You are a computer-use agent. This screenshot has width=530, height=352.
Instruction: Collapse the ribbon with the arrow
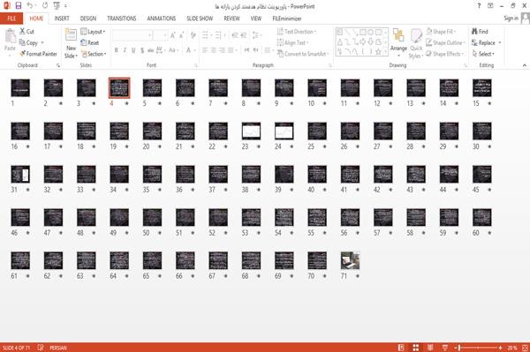click(x=525, y=65)
